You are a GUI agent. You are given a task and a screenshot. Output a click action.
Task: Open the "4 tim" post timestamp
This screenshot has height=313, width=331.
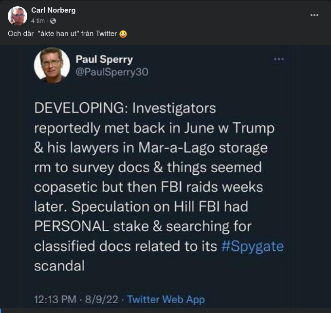pyautogui.click(x=38, y=21)
